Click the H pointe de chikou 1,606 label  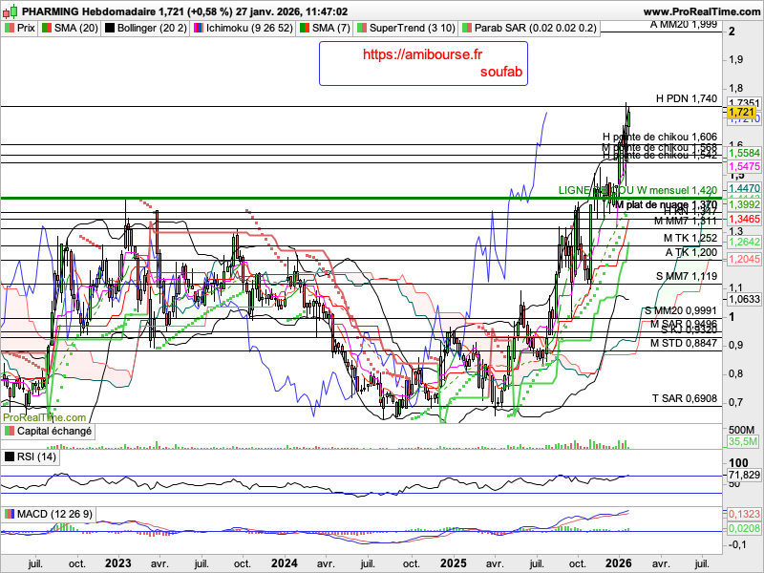(x=660, y=137)
